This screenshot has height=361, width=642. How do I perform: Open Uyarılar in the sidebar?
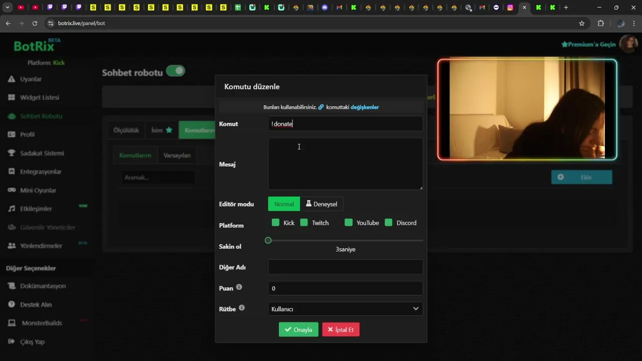pos(31,79)
